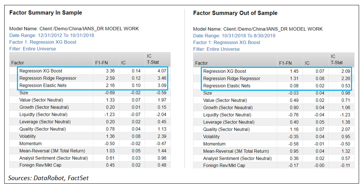This screenshot has height=190, width=364.
Task: Select Volatility row in Out of Sample table
Action: (211, 137)
